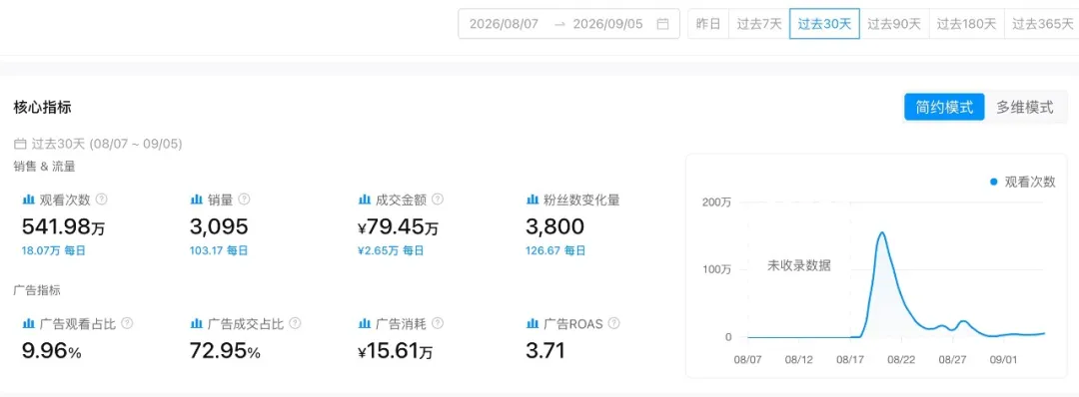Click the 3,800 follower change value

(x=554, y=226)
